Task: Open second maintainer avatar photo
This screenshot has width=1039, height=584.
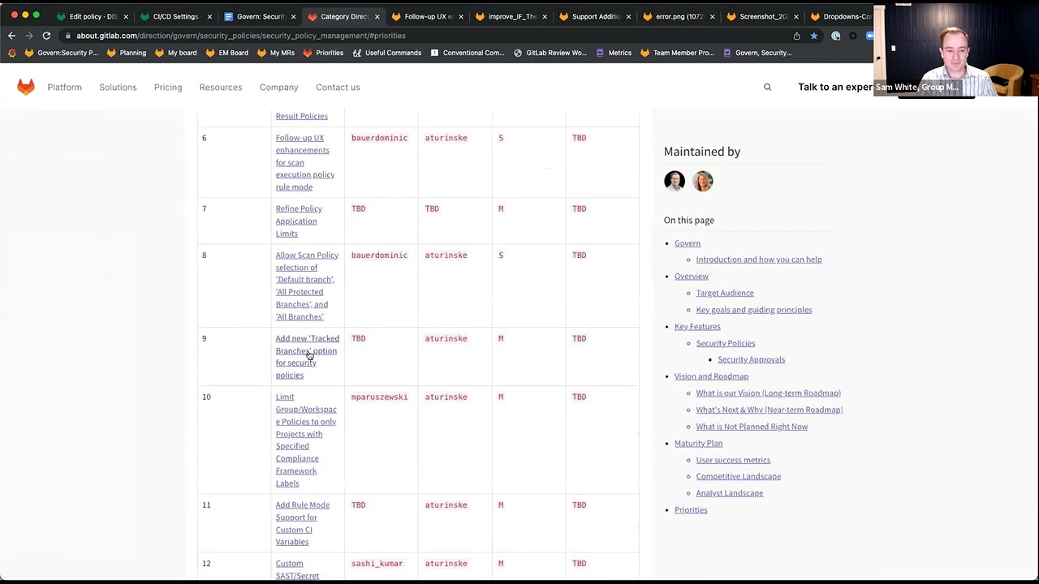Action: pos(703,181)
